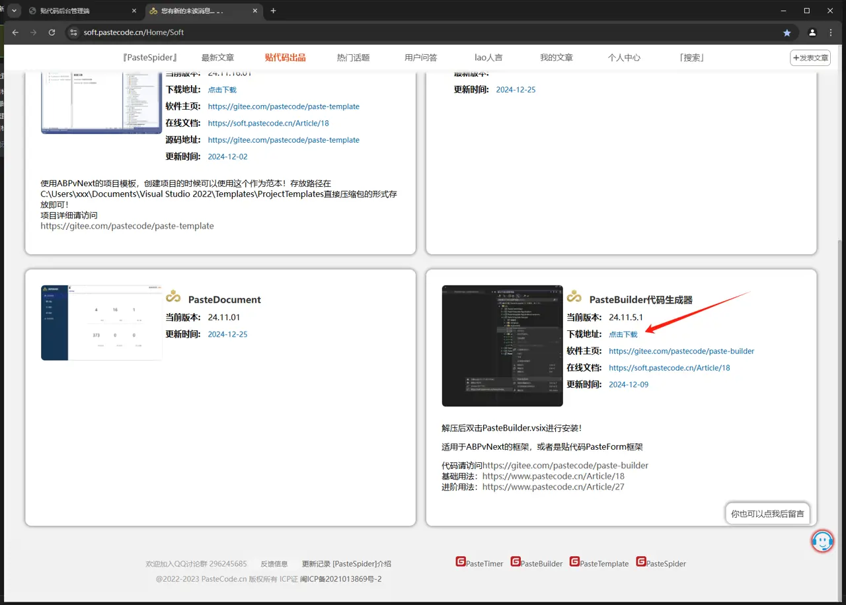Open the PasteTimer footer link

tap(484, 564)
